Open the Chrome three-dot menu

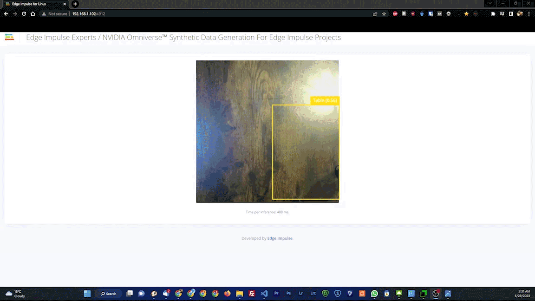coord(529,14)
